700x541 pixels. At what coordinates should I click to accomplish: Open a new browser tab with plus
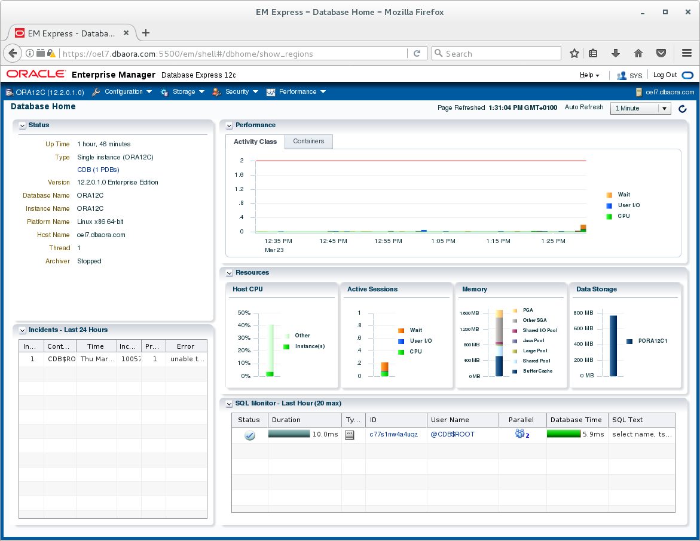pos(145,33)
